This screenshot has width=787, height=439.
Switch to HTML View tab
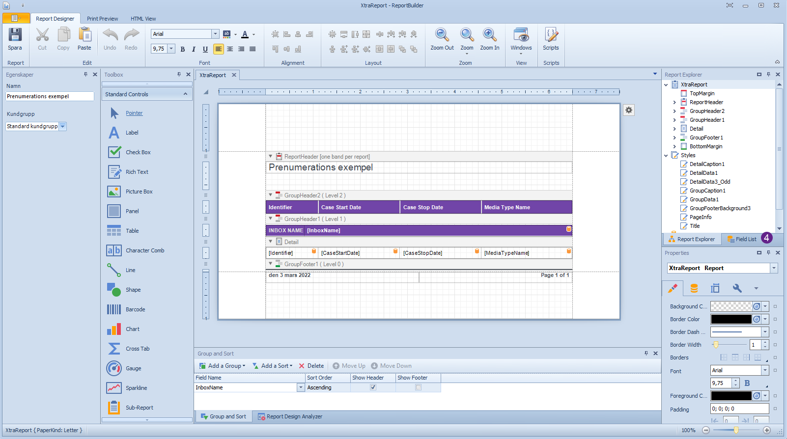tap(143, 19)
